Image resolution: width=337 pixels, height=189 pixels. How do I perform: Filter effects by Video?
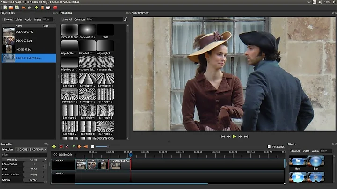306,151
